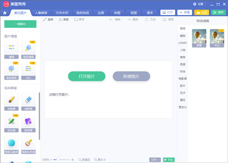
Task: Open the 增强 enhance tool
Action: (x=11, y=50)
